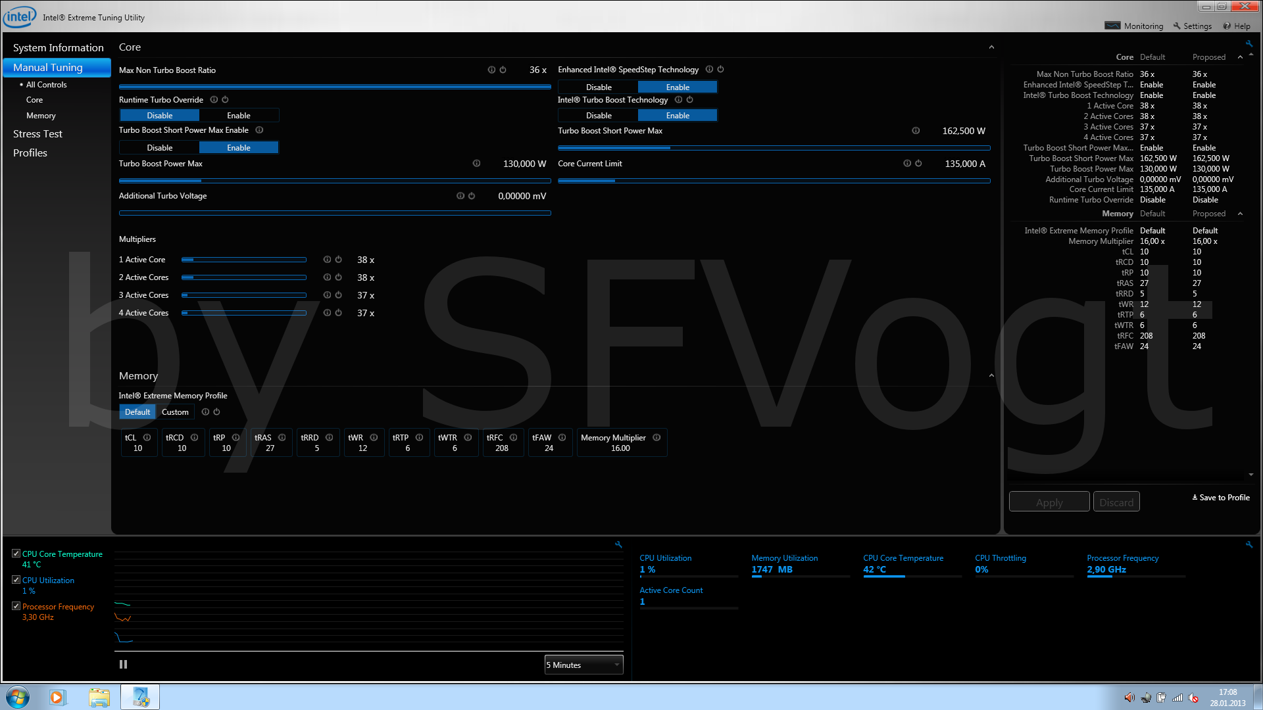Click info icon next to Enhanced Intel SpeedStep Technology

709,69
